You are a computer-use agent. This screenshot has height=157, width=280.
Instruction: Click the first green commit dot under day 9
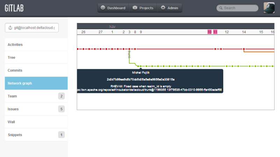[141, 66]
